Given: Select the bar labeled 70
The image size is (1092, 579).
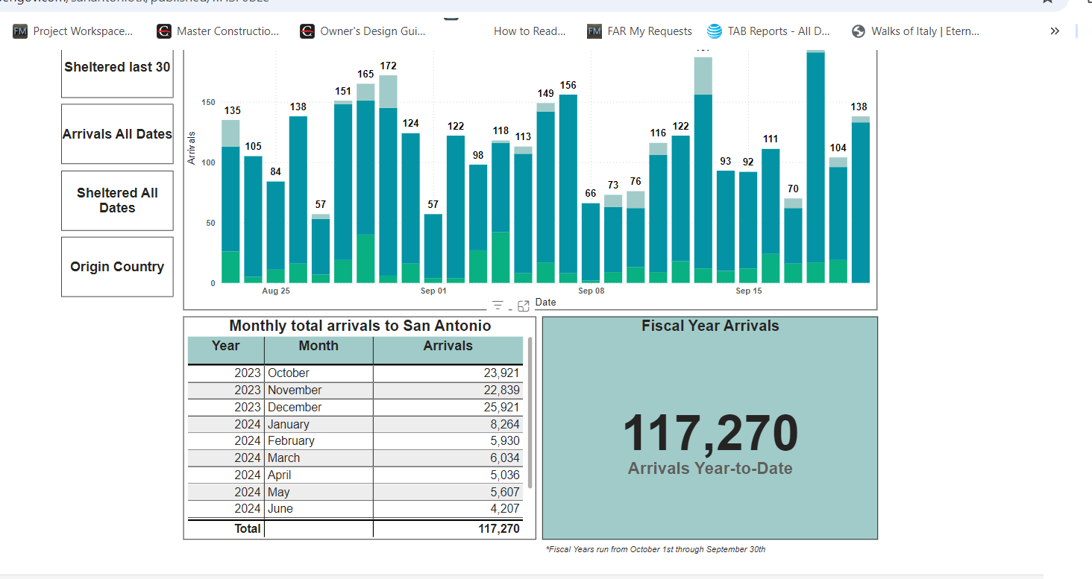Looking at the screenshot, I should [793, 241].
